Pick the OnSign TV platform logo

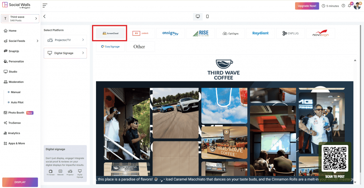tap(170, 33)
